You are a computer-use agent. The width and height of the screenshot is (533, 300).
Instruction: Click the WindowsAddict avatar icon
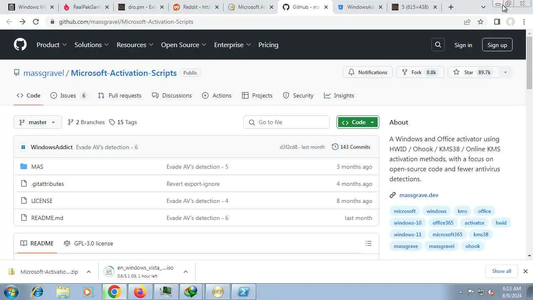tap(23, 147)
